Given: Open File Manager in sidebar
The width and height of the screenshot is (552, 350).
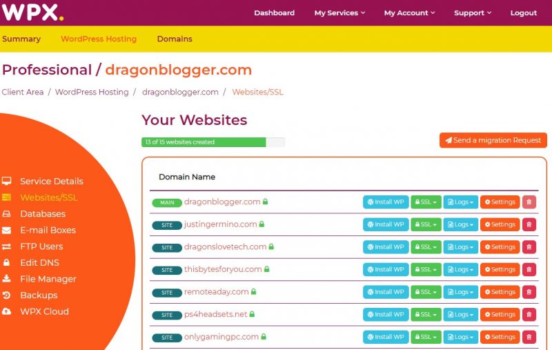Looking at the screenshot, I should (x=48, y=279).
